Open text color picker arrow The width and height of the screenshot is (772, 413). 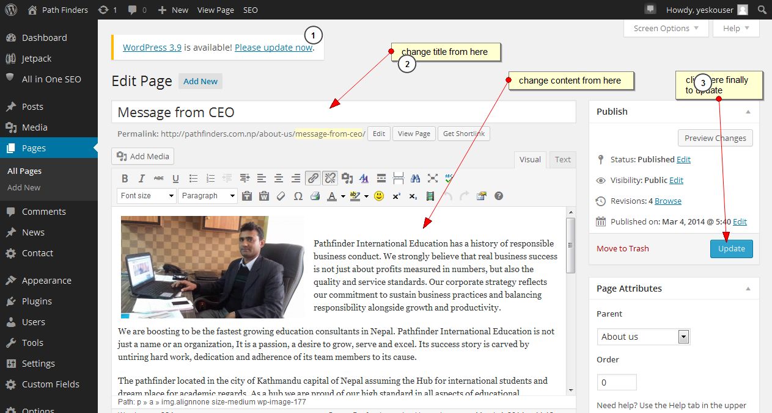click(x=343, y=196)
